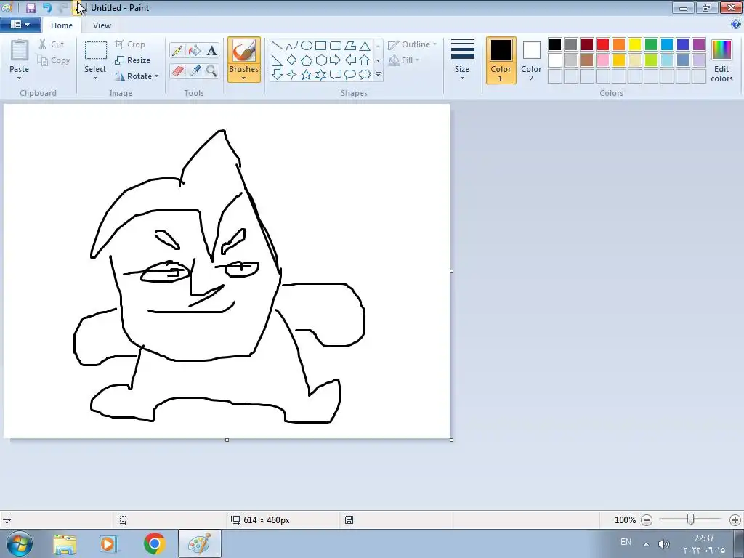
Task: Choose the Down arrow shape
Action: 277,75
